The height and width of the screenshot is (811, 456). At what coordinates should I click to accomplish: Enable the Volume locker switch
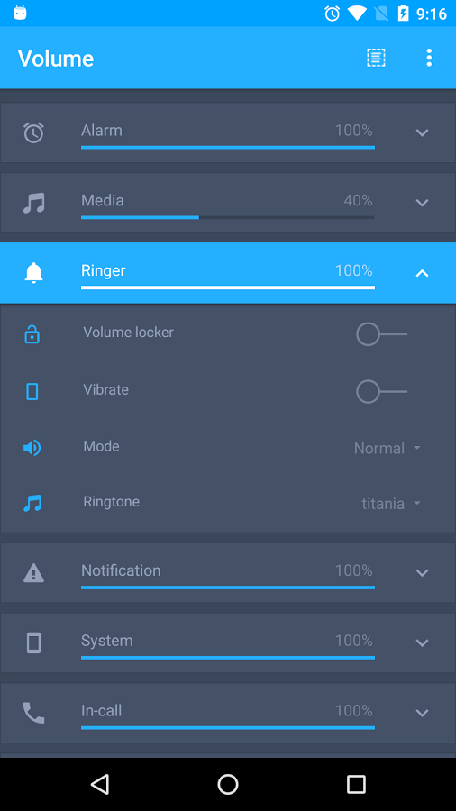(x=381, y=334)
